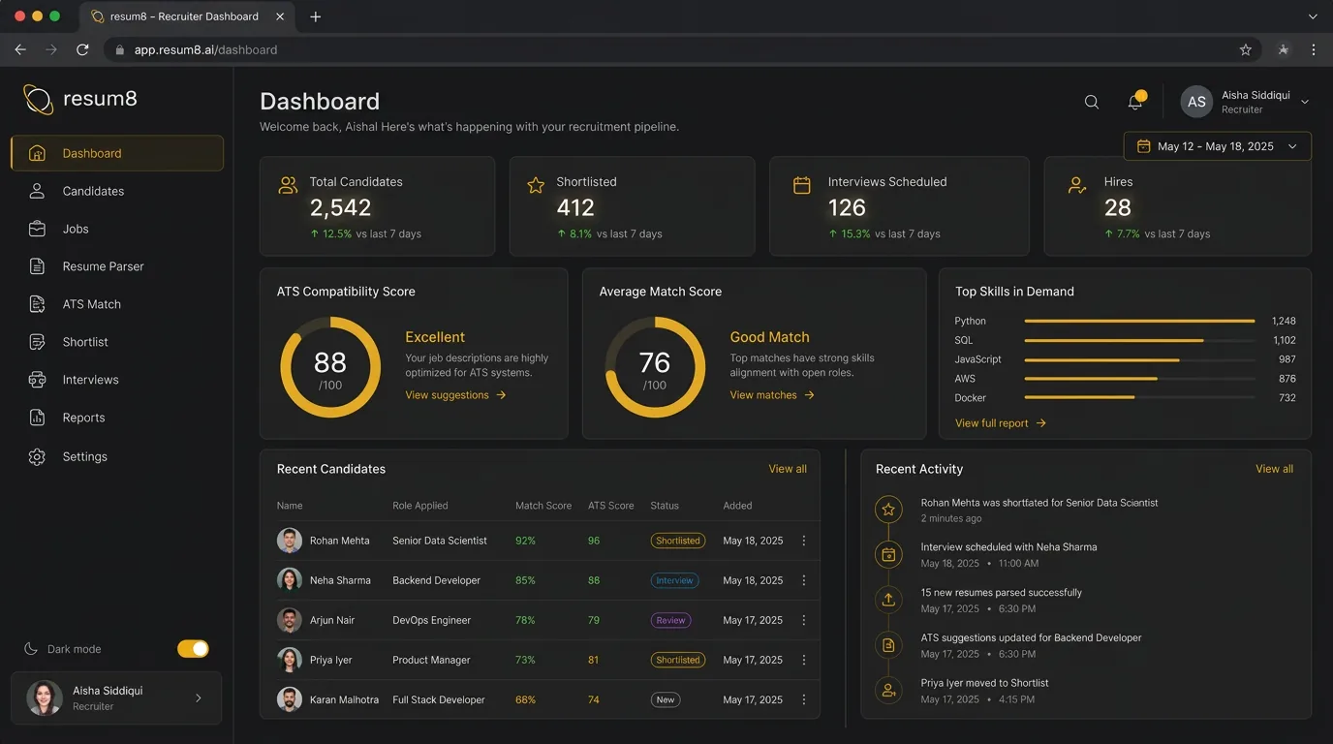Go back using the browser back arrow
1333x744 pixels.
20,49
